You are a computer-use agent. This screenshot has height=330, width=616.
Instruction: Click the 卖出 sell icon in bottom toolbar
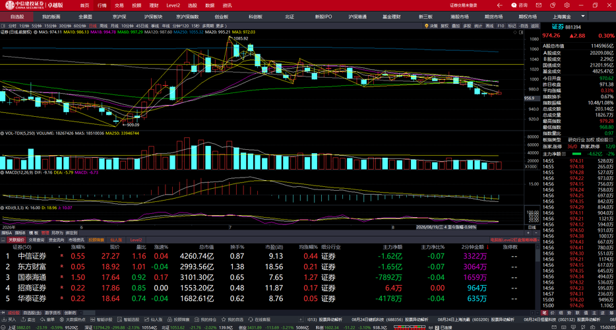point(23,320)
